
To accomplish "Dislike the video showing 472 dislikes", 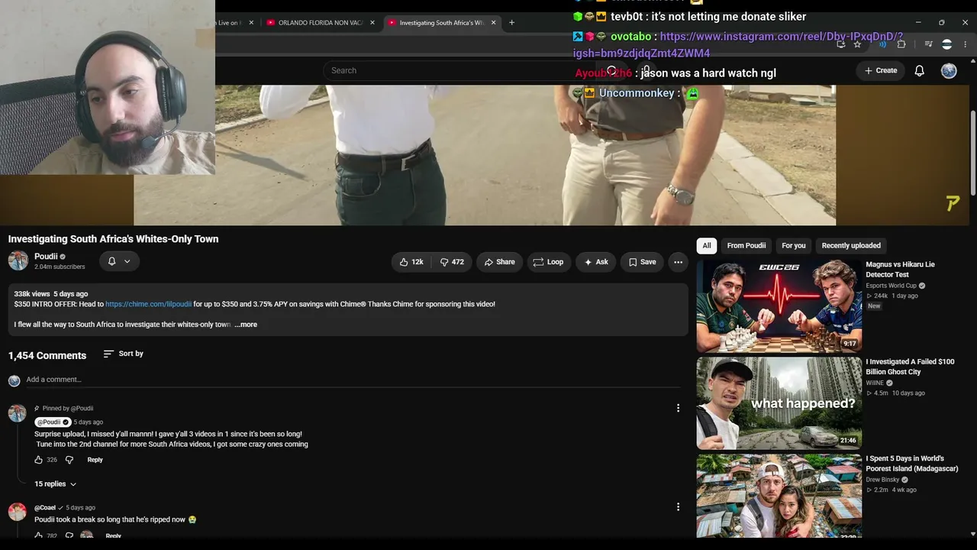I will (452, 262).
